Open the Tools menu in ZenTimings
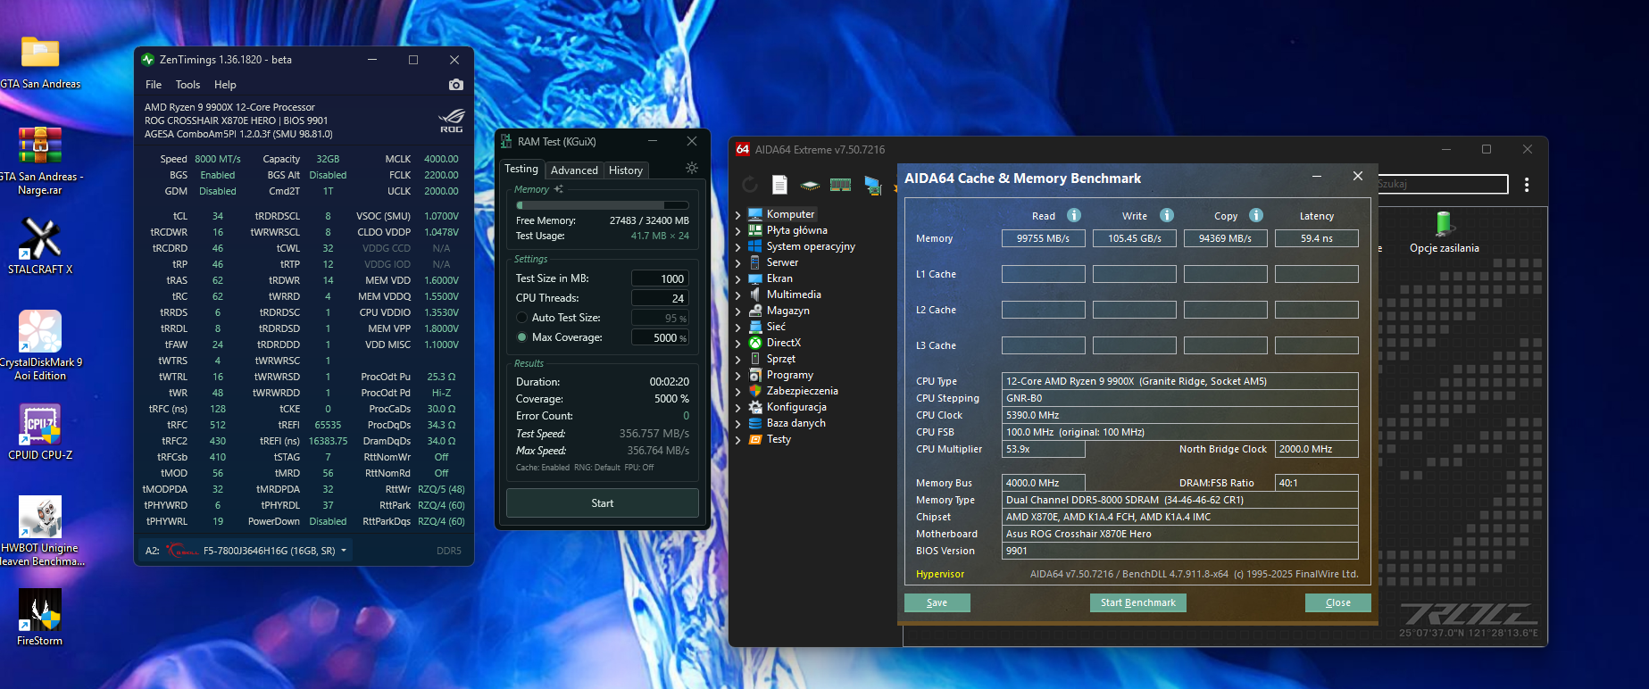This screenshot has width=1649, height=689. [187, 85]
